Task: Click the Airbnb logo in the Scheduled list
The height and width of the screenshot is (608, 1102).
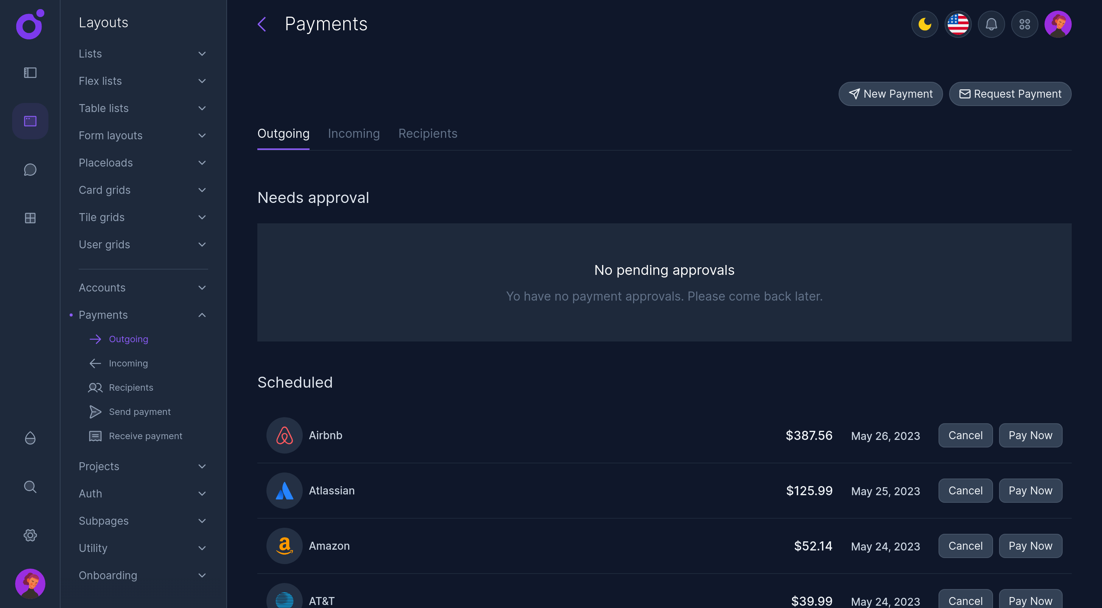Action: 284,436
